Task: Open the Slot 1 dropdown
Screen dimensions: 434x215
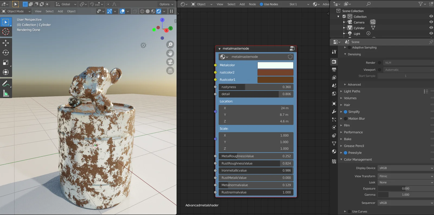Action: pyautogui.click(x=299, y=4)
